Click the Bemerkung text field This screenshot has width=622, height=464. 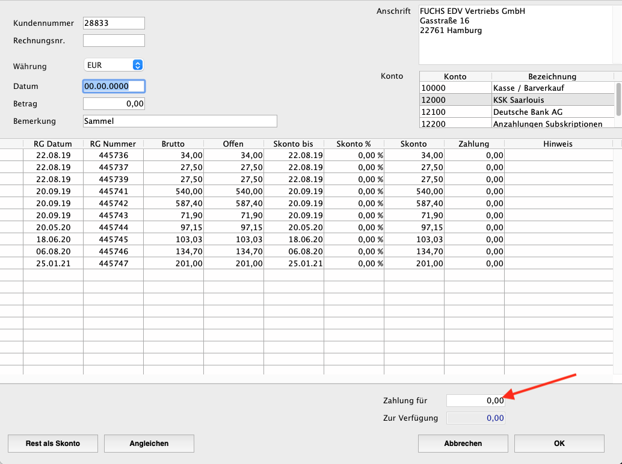click(180, 121)
